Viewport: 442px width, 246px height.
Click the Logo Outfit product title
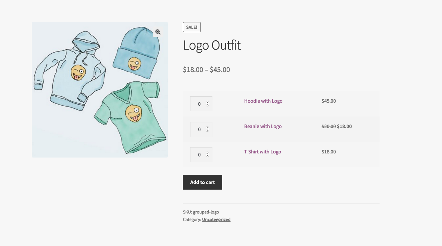tap(212, 45)
